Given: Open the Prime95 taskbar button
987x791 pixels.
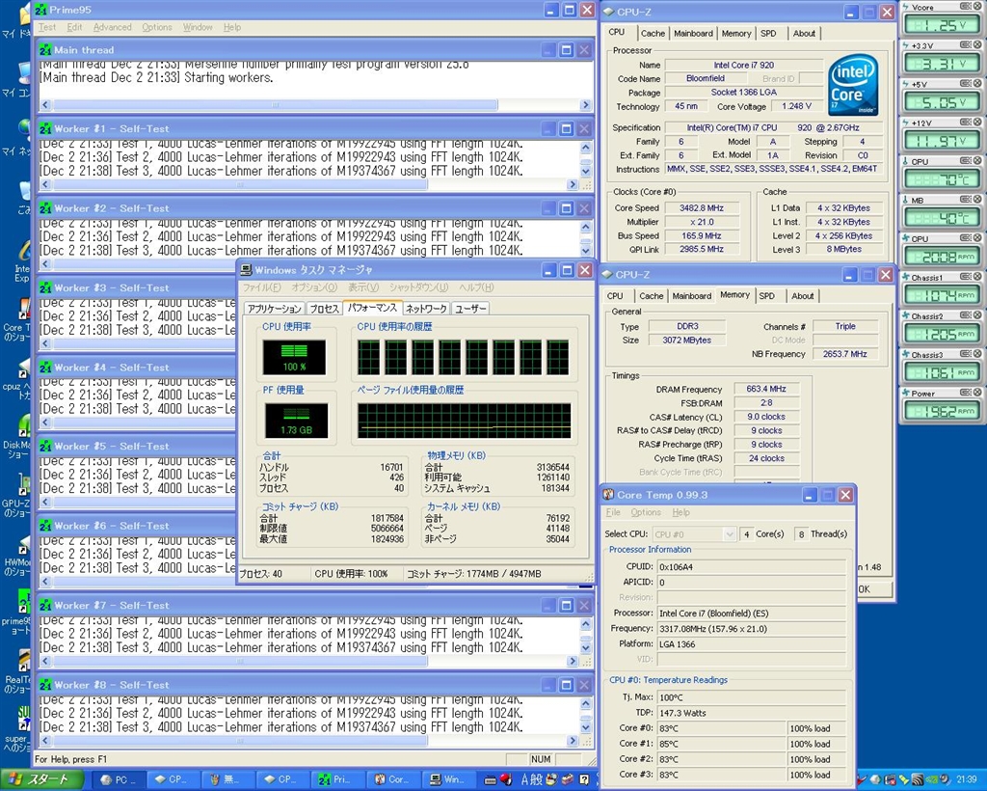Looking at the screenshot, I should click(337, 779).
